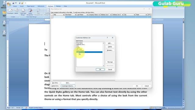The width and height of the screenshot is (195, 110).
Task: Open the References ribbon tab
Action: coord(41,6)
